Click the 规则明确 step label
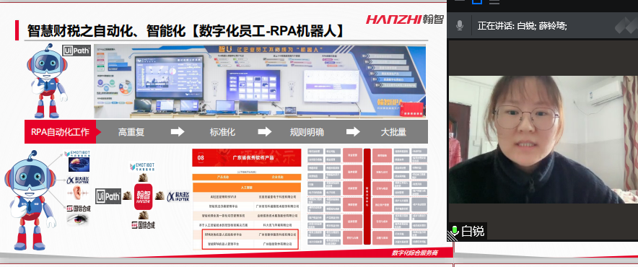The image size is (638, 267). [x=307, y=132]
